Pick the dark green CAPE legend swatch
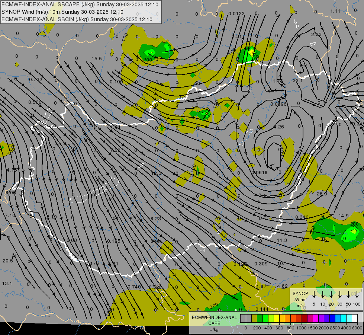 (260, 318)
